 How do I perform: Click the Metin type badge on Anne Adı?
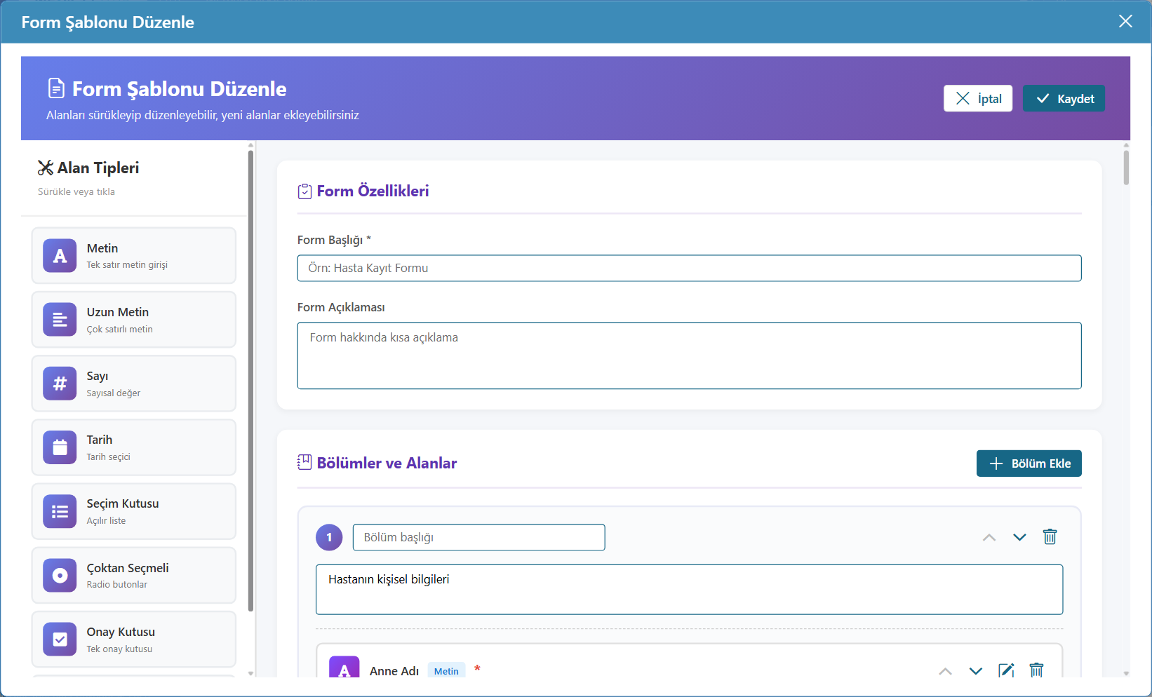coord(446,671)
